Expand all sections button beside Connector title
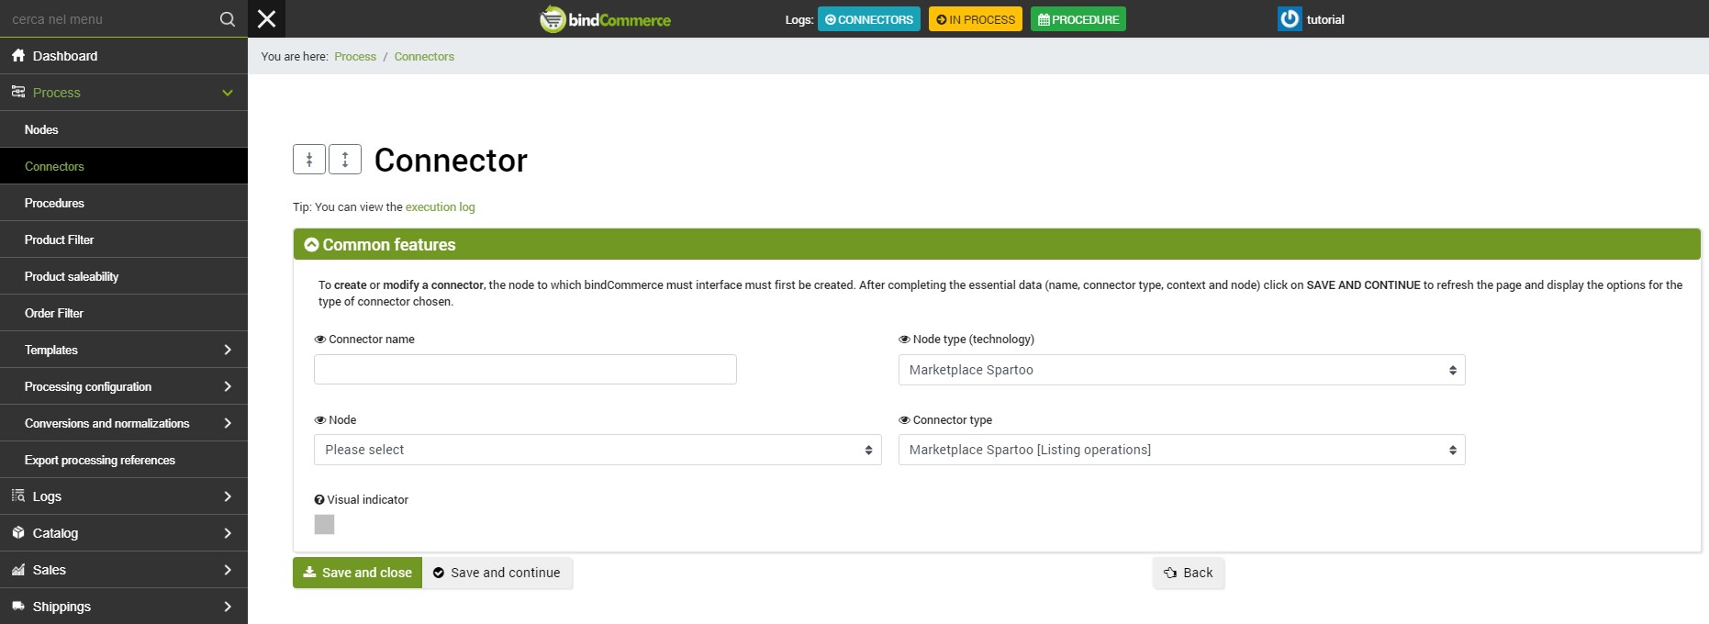 pyautogui.click(x=345, y=160)
